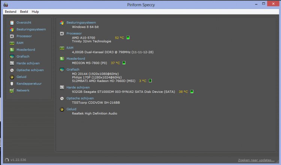Open the Beeld menu
The height and width of the screenshot is (165, 281).
click(x=24, y=12)
